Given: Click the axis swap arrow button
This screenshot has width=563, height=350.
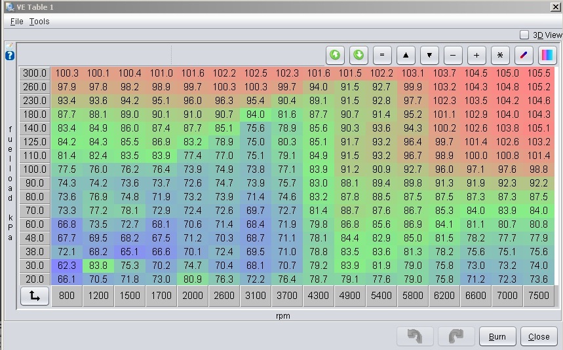Looking at the screenshot, I should click(x=35, y=296).
